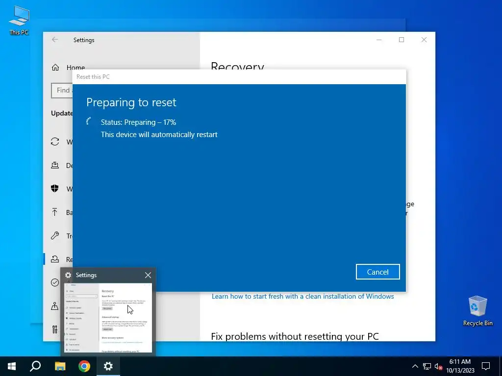Viewport: 502px width, 376px height.
Task: Click 'This device will automatically restart' text
Action: pos(159,135)
